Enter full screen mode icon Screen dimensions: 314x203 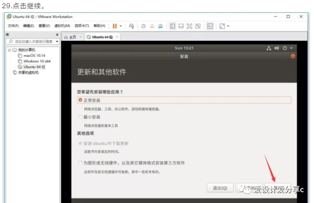tap(190, 26)
